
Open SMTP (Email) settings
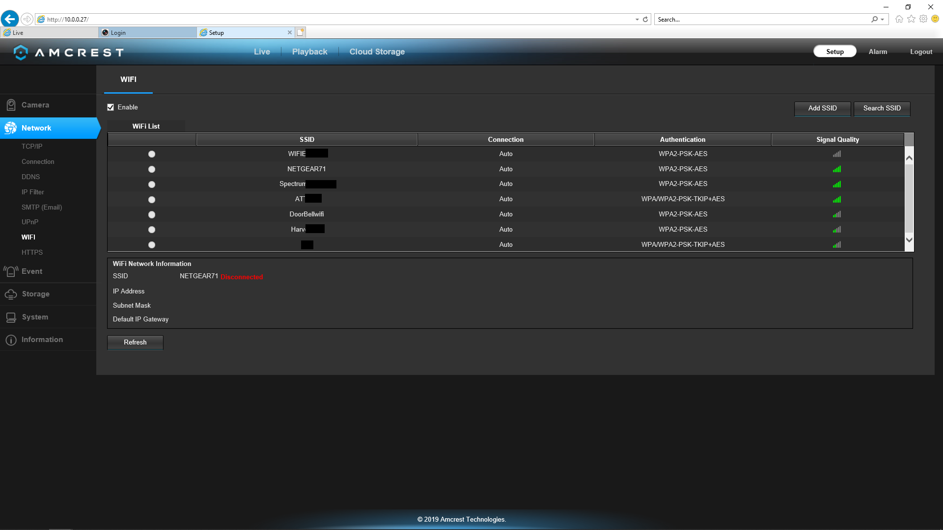[x=42, y=207]
